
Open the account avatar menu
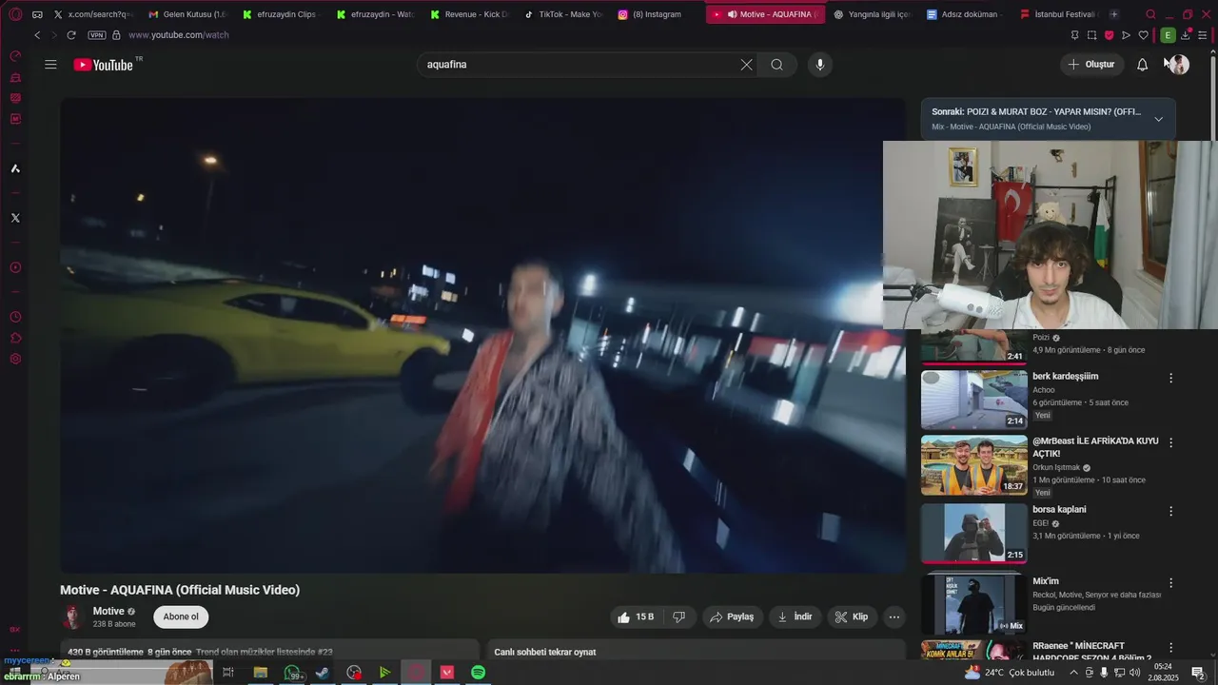pos(1179,65)
